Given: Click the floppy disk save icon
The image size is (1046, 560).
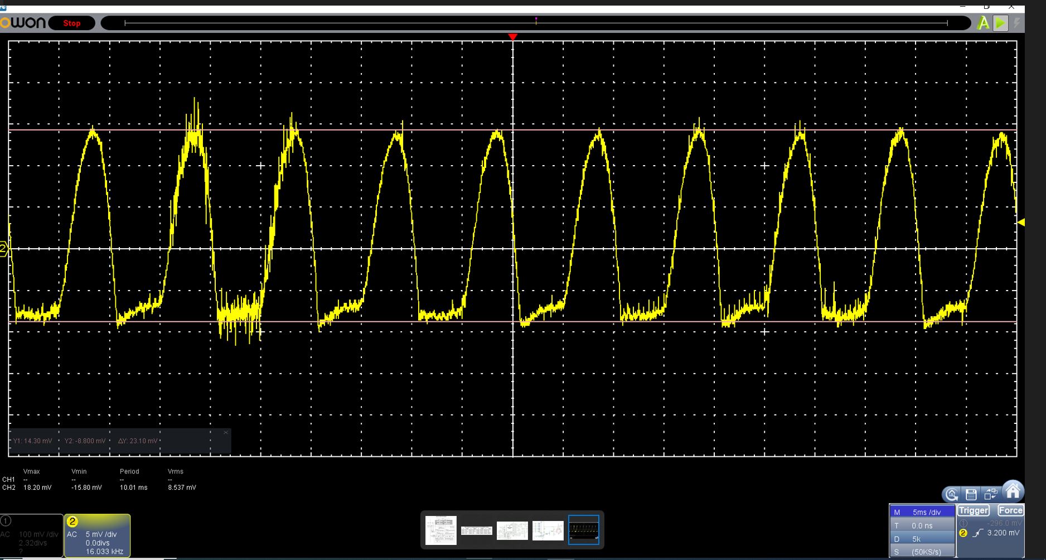Looking at the screenshot, I should (971, 494).
